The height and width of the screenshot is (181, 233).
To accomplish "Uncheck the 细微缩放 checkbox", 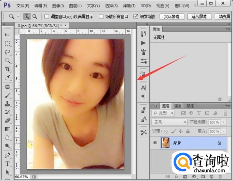I will [136, 16].
